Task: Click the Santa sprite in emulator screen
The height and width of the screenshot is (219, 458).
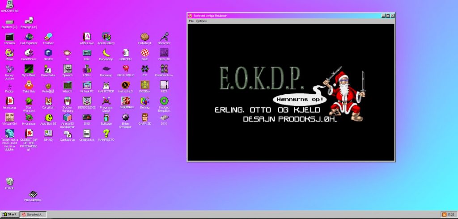Action: click(x=344, y=94)
